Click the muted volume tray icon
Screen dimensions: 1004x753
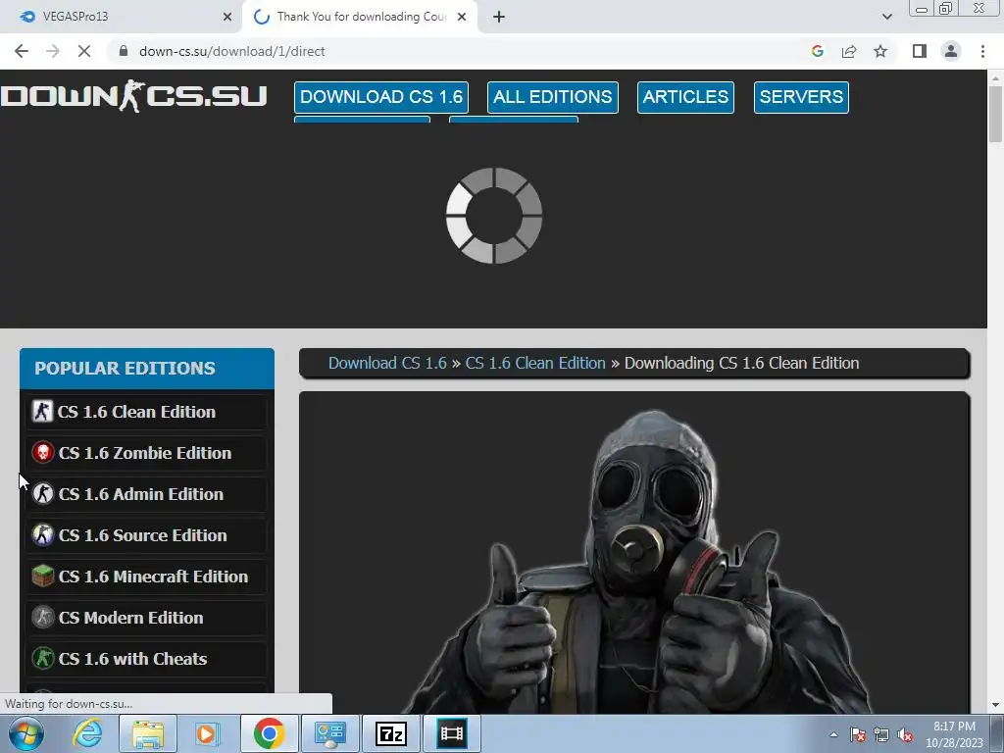click(905, 735)
